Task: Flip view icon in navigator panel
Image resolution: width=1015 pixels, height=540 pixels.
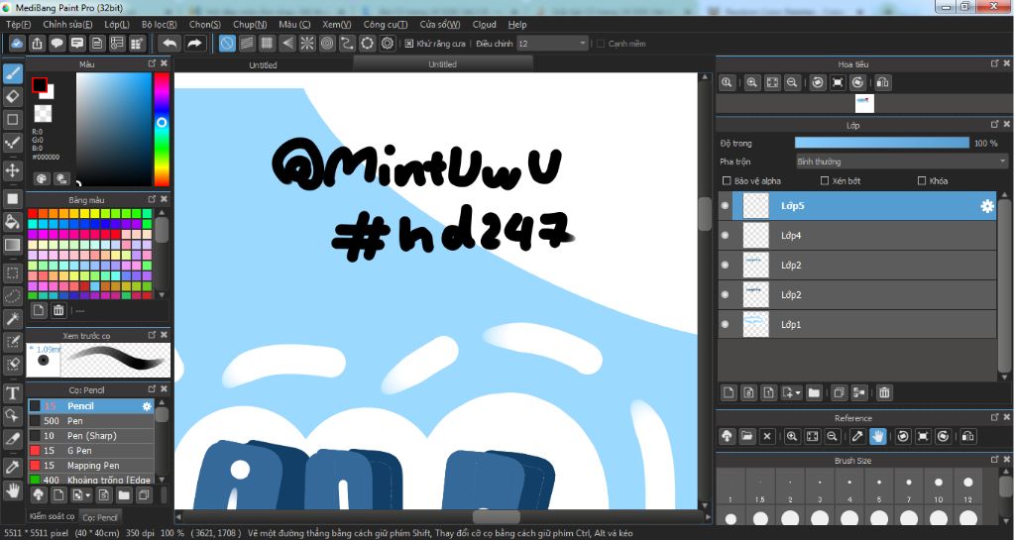Action: pos(882,83)
